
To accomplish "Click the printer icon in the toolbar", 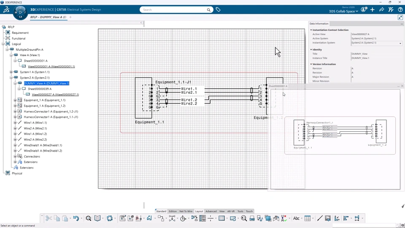I will tap(252, 218).
